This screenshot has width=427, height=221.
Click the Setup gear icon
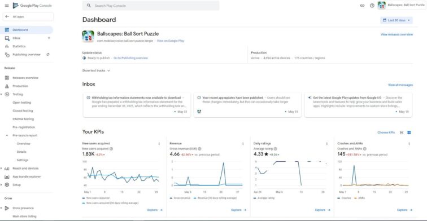click(7, 185)
